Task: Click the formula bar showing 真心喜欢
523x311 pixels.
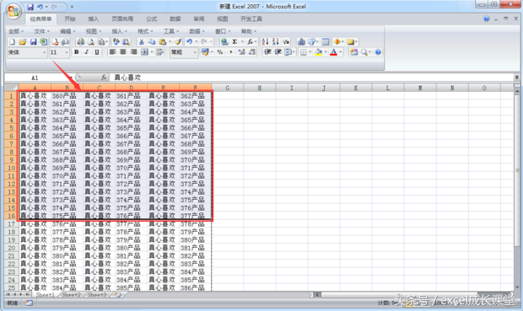Action: (x=312, y=78)
